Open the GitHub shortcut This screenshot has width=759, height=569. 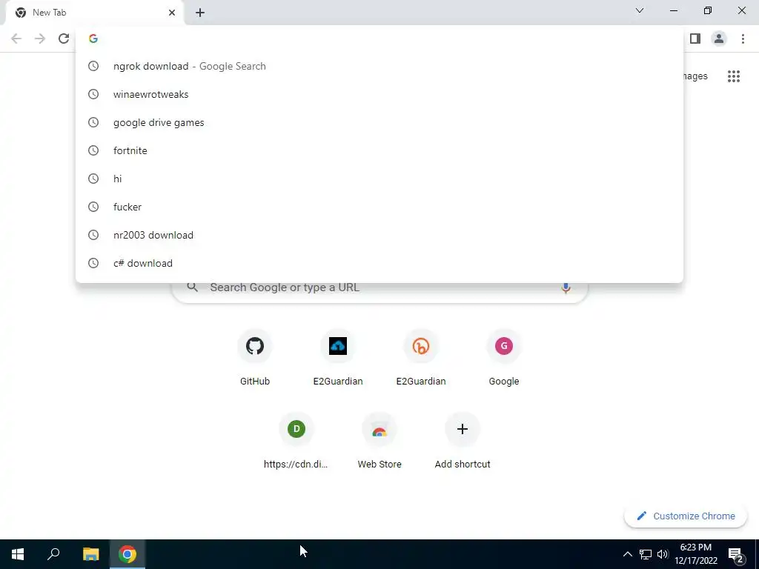tap(255, 358)
